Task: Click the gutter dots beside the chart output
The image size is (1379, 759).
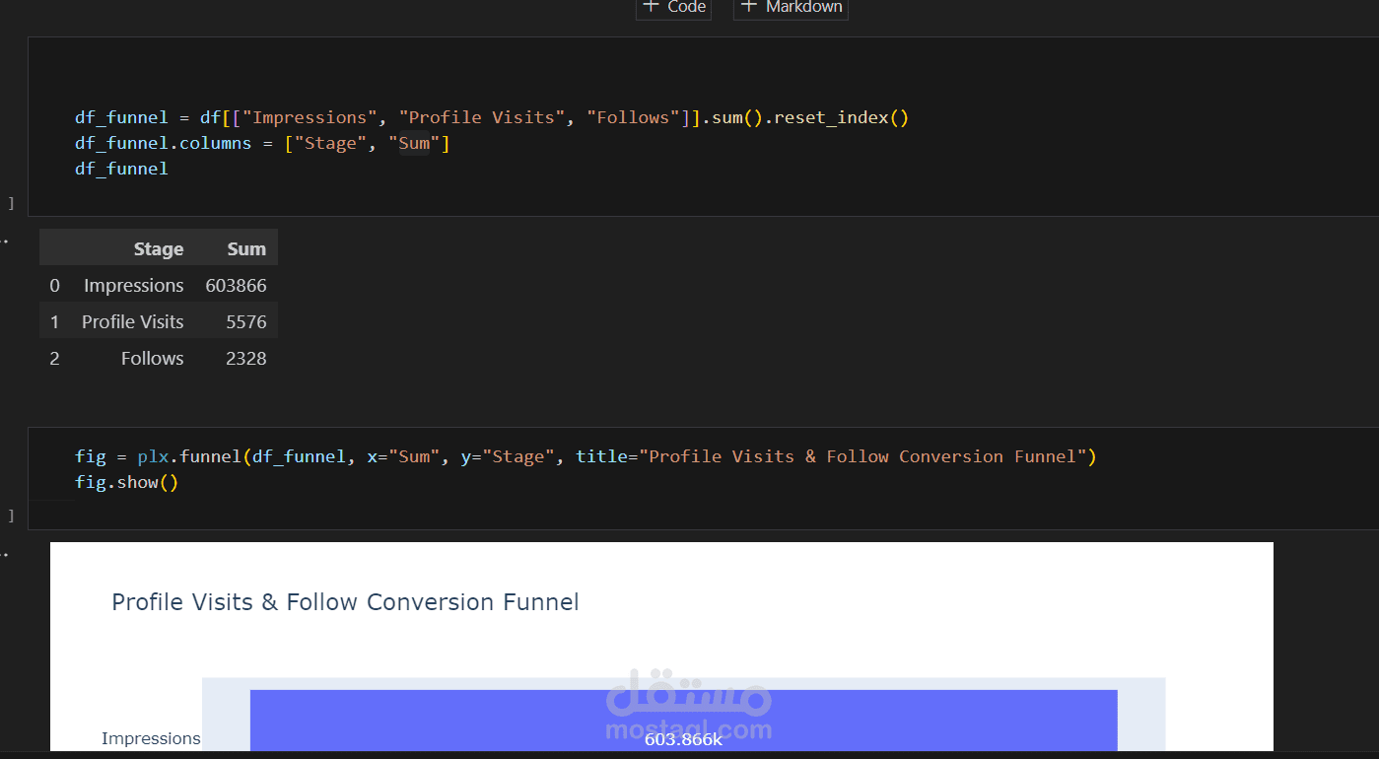Action: [6, 553]
